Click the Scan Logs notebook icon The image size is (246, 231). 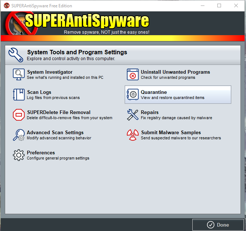(19, 95)
